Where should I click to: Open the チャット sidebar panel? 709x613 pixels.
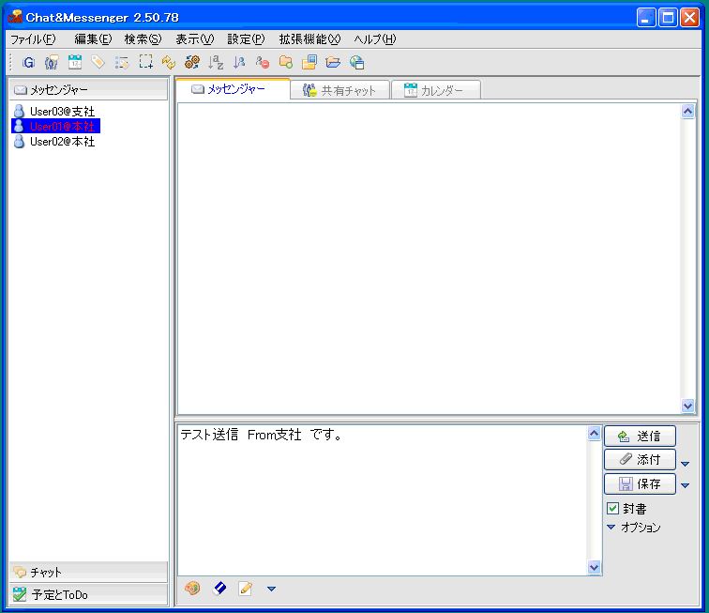pos(88,573)
